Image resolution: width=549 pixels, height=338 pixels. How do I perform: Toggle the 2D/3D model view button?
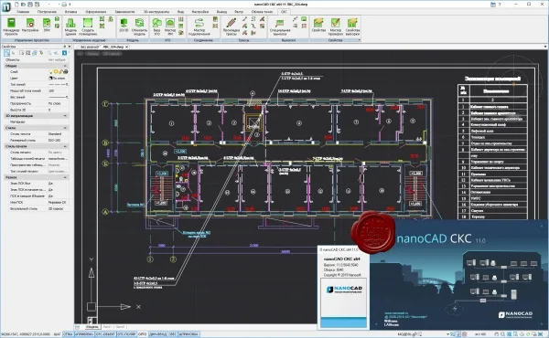click(124, 26)
